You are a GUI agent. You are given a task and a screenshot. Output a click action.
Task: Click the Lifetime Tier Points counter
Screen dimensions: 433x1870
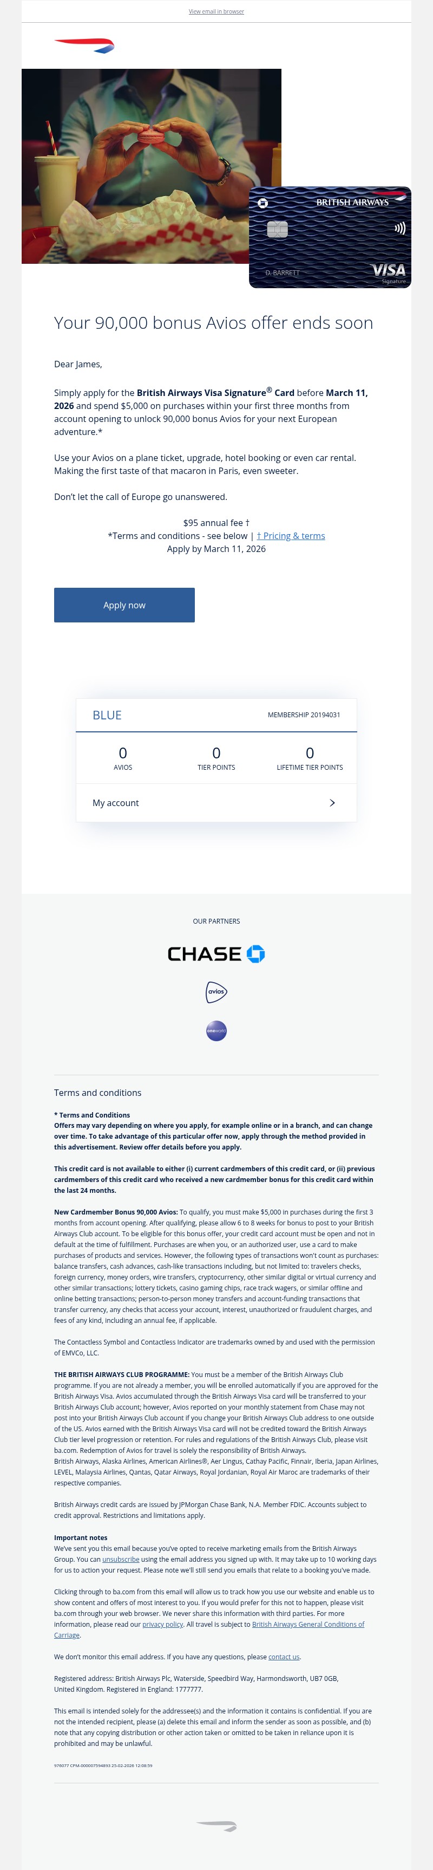310,758
